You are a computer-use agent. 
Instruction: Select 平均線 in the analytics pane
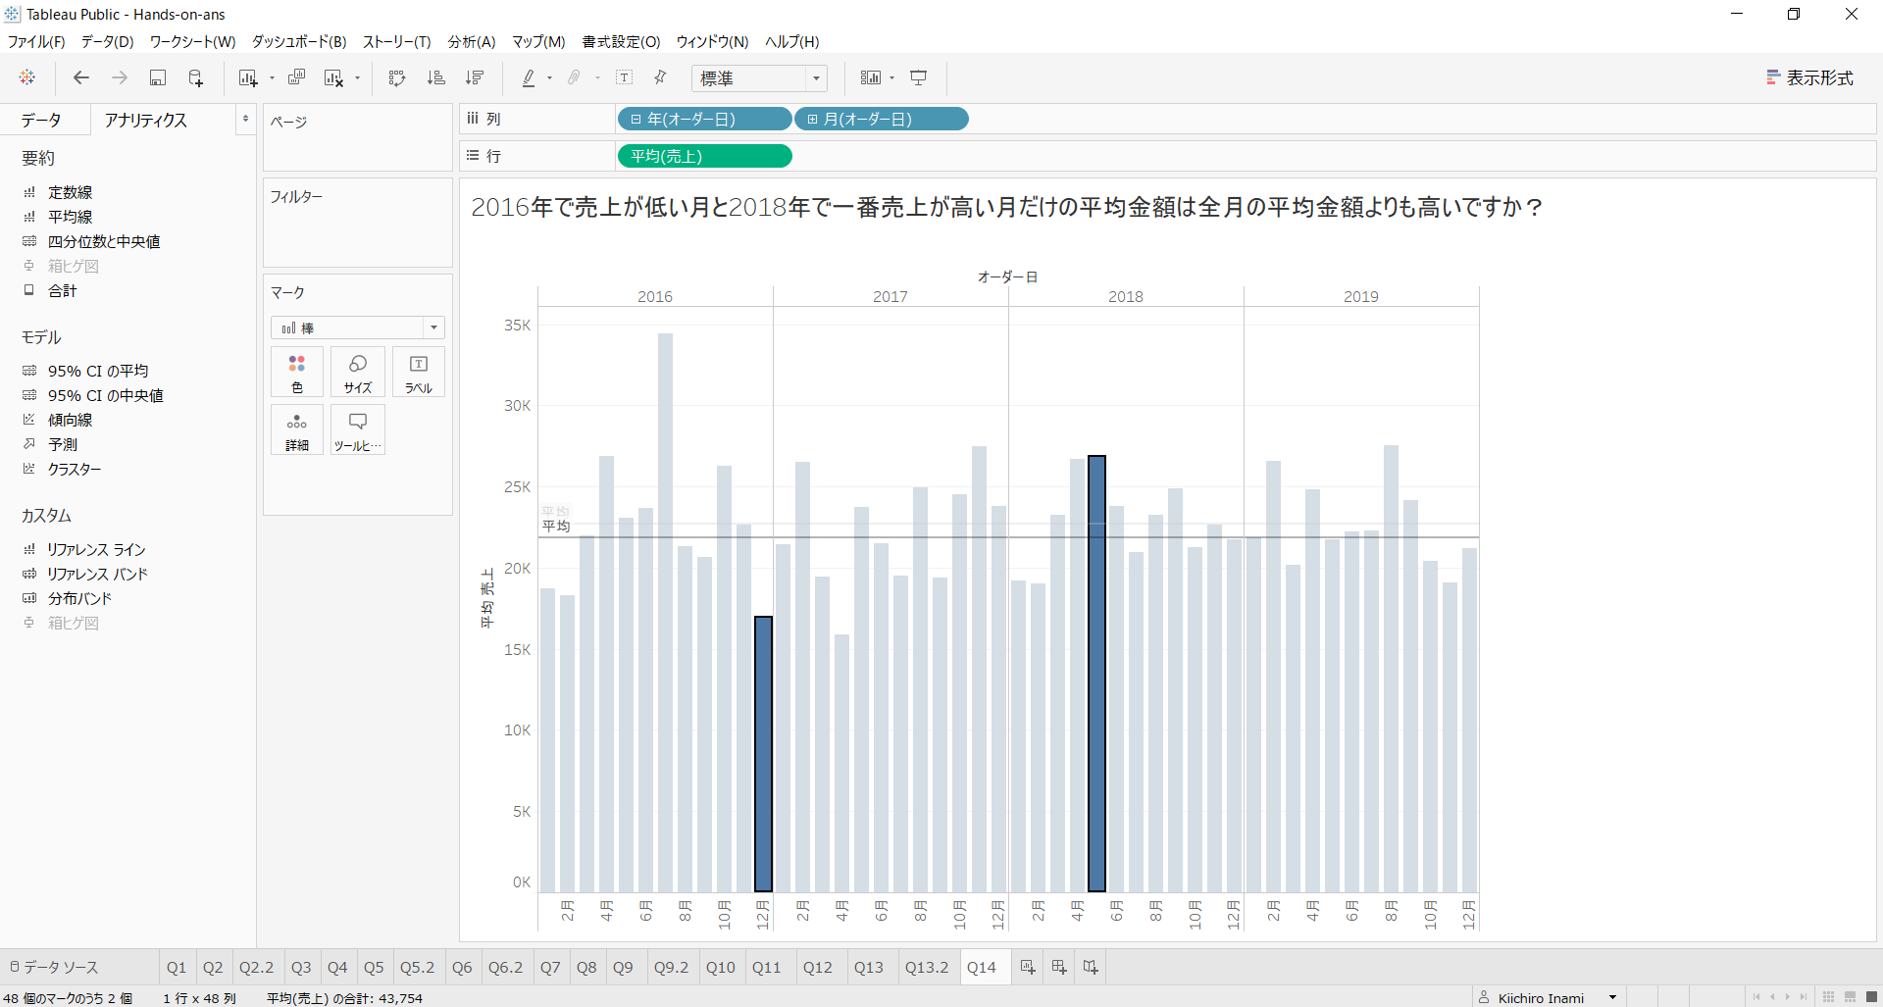[x=71, y=218]
